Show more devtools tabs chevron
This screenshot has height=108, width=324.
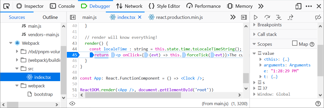point(261,6)
